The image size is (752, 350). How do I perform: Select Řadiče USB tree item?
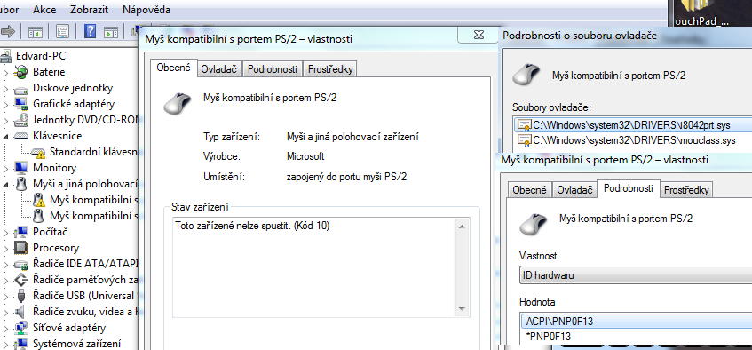[85, 296]
